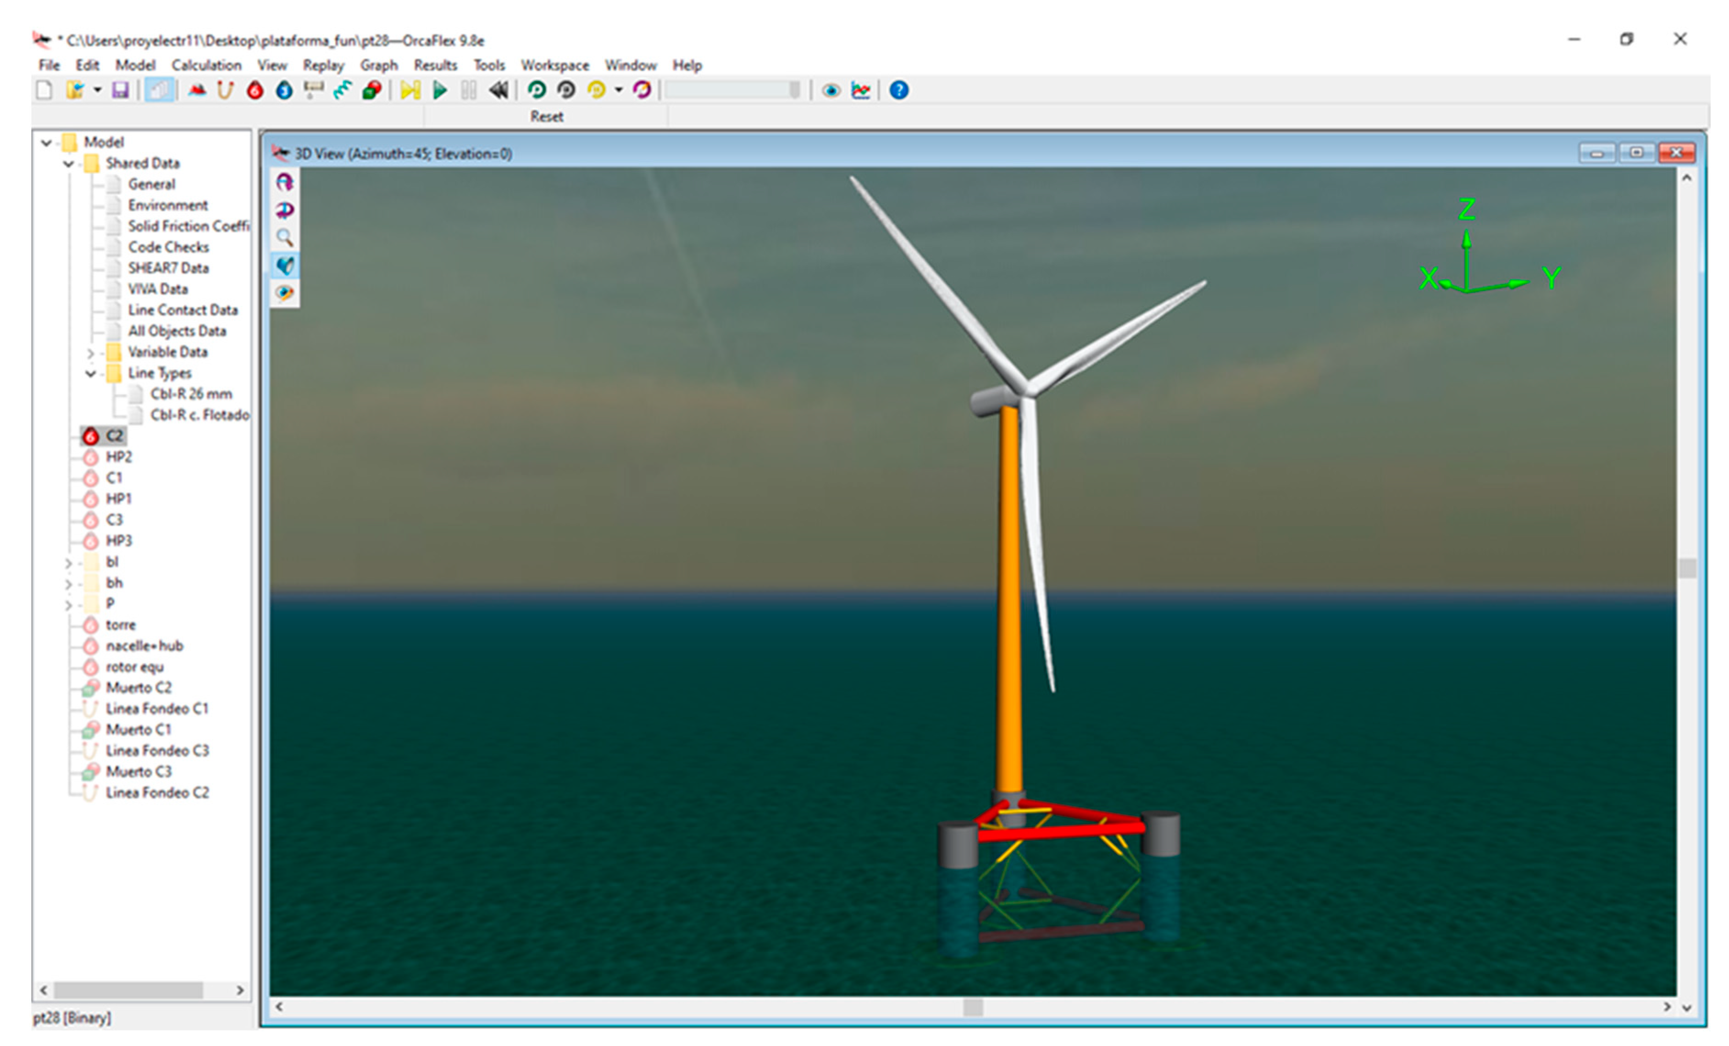Image resolution: width=1729 pixels, height=1046 pixels.
Task: Expand the Variable Data folder
Action: [x=90, y=352]
